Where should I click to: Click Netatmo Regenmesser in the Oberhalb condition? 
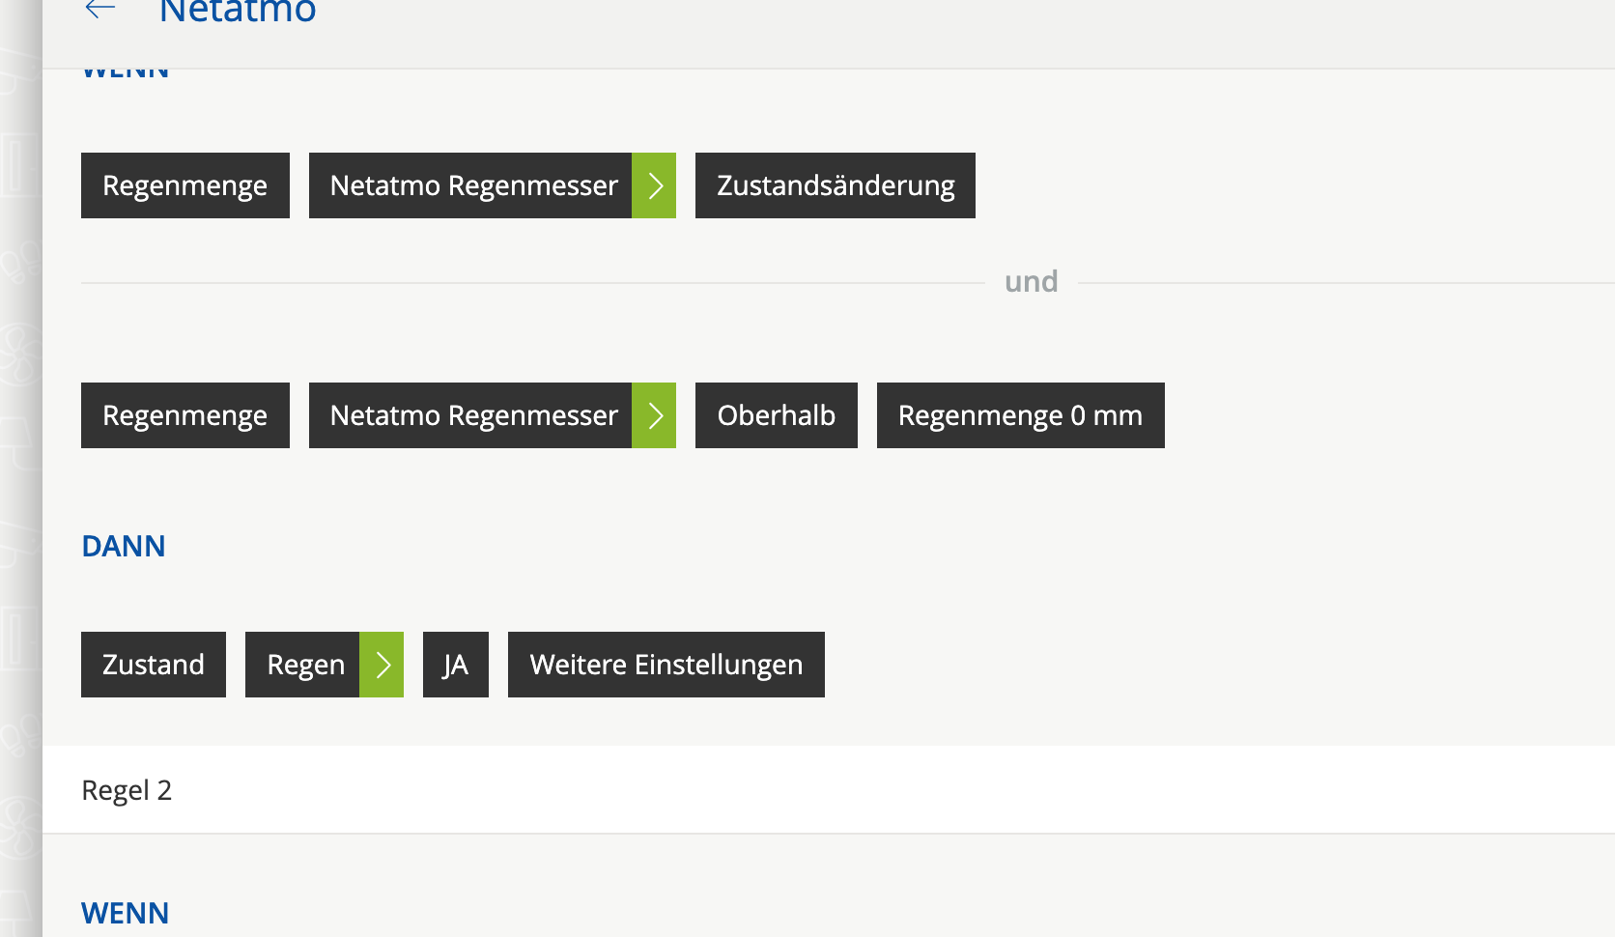[x=472, y=415]
